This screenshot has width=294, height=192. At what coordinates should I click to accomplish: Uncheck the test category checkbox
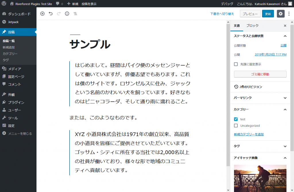click(x=236, y=119)
